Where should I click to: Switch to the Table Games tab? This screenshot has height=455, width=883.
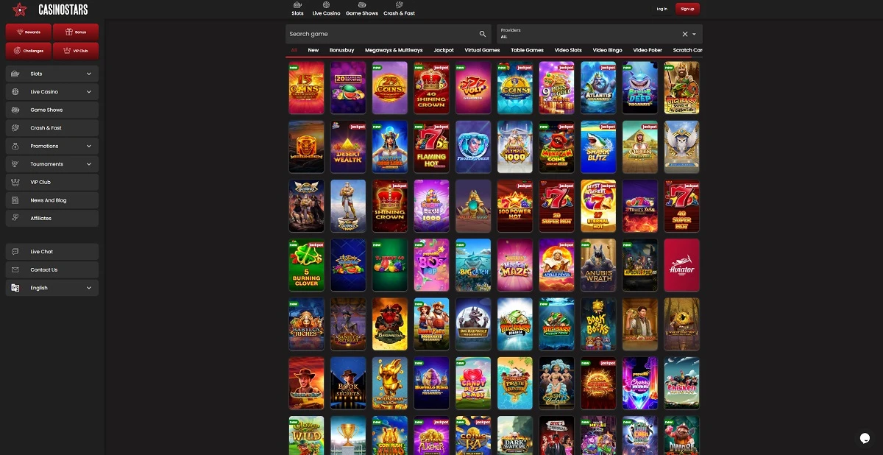528,50
